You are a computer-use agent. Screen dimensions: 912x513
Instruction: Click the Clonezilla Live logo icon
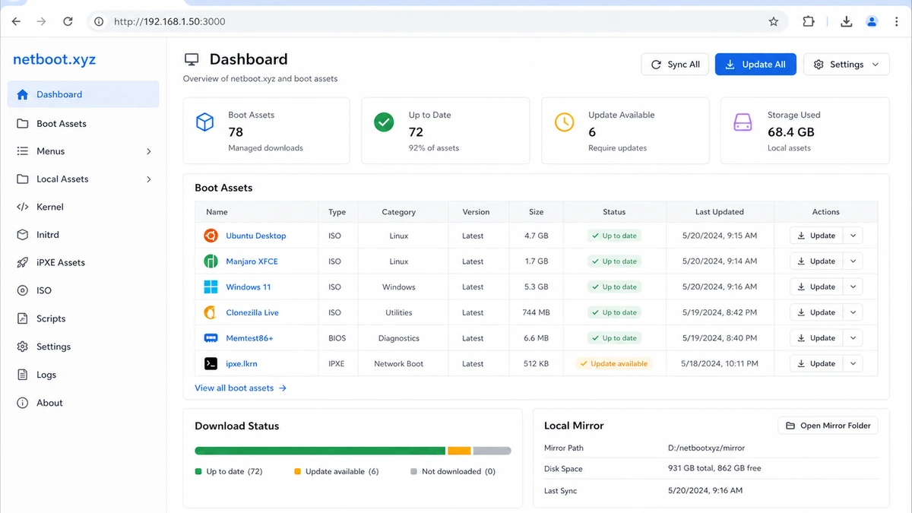pos(211,312)
